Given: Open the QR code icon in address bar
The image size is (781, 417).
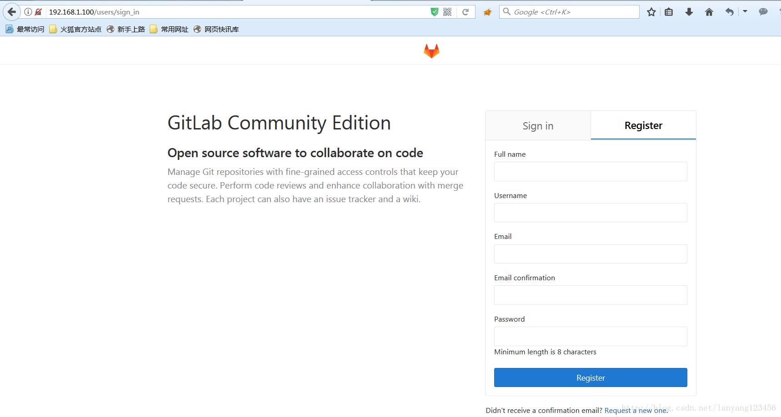Looking at the screenshot, I should pos(447,12).
